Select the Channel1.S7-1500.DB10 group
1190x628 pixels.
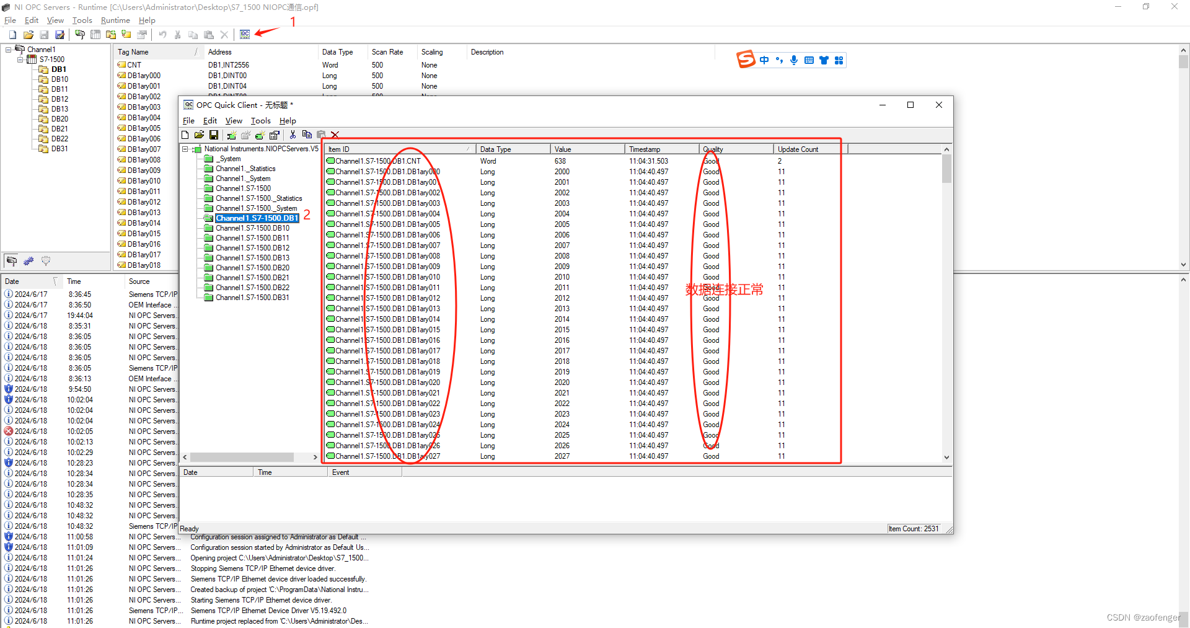[252, 228]
